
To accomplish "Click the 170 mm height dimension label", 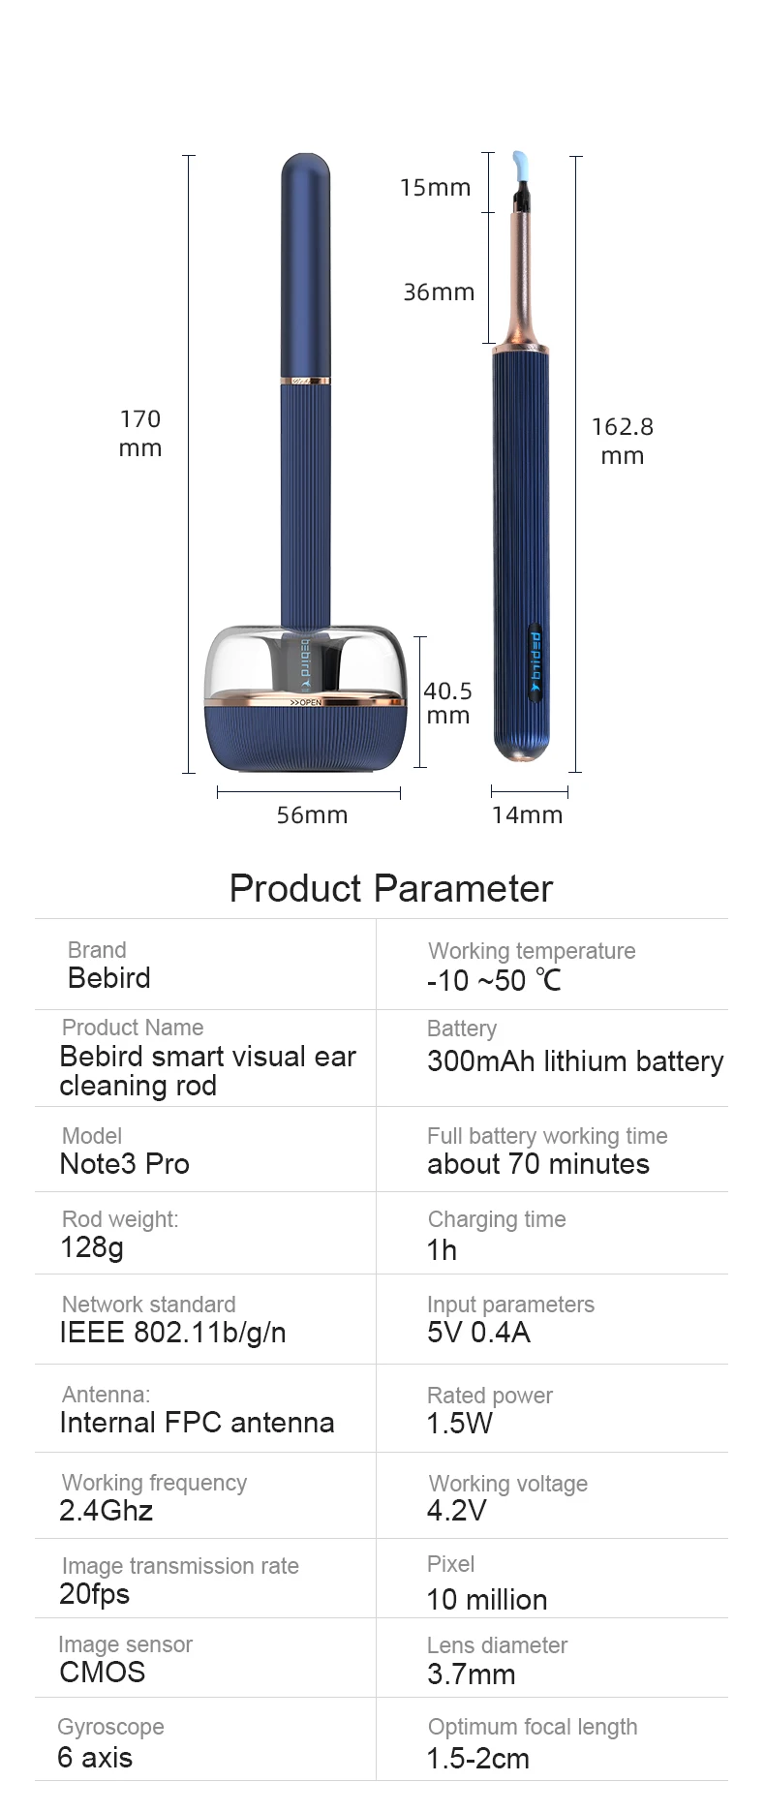I will click(140, 433).
